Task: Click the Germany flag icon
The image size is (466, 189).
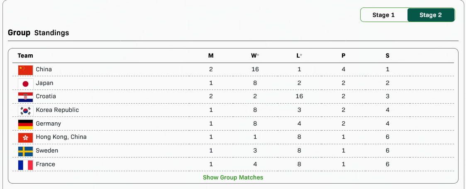Action: coord(25,124)
